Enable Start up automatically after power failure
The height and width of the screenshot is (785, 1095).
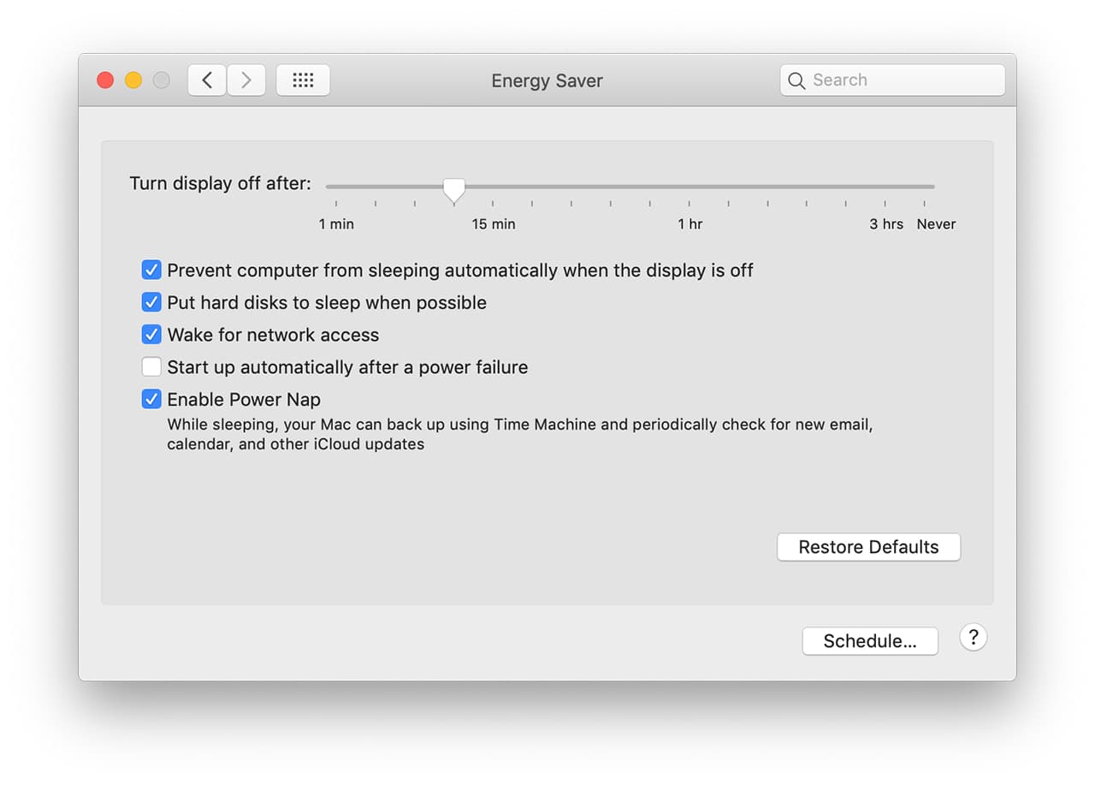point(151,367)
